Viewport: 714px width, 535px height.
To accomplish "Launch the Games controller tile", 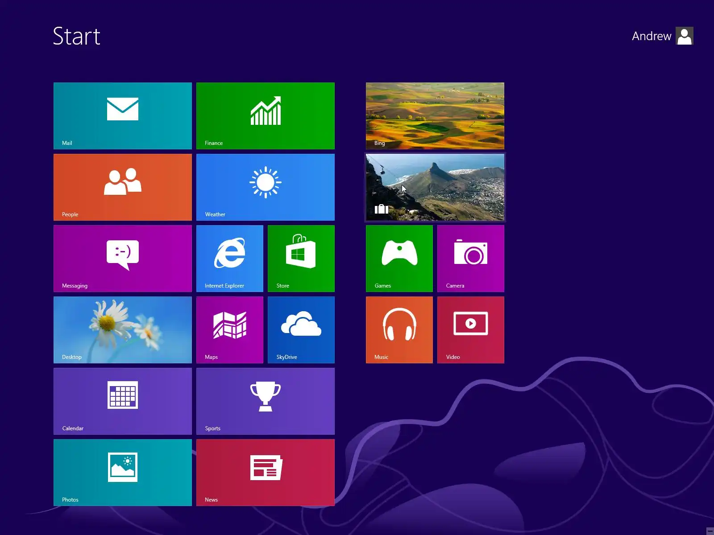I will pyautogui.click(x=399, y=259).
